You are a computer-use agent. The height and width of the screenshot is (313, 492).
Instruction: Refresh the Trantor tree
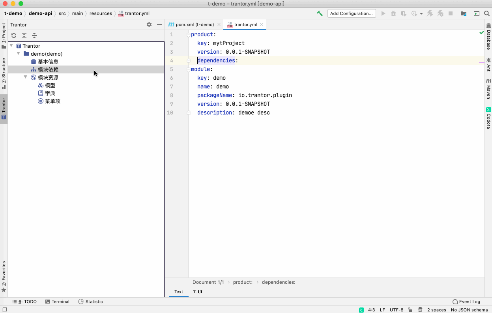pyautogui.click(x=14, y=36)
